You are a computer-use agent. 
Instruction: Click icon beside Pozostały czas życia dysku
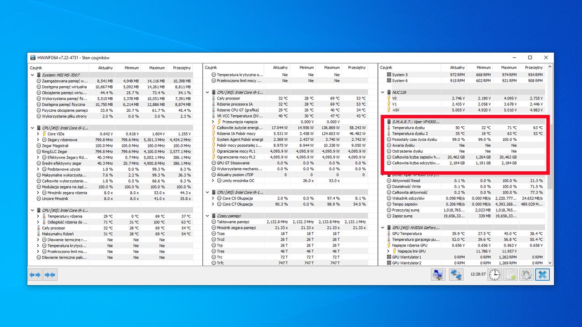click(x=389, y=139)
